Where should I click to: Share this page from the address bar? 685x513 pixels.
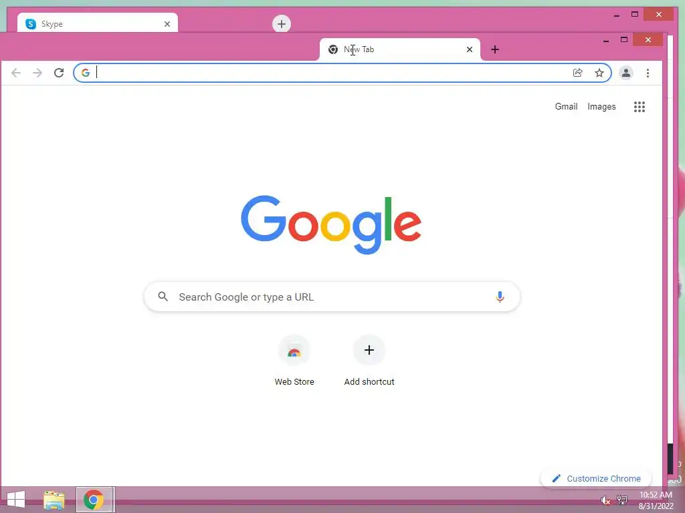click(577, 73)
